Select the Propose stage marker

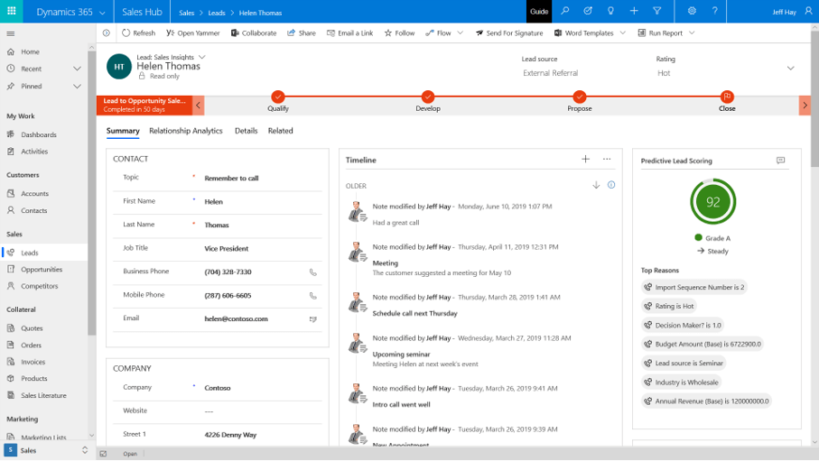(x=579, y=97)
